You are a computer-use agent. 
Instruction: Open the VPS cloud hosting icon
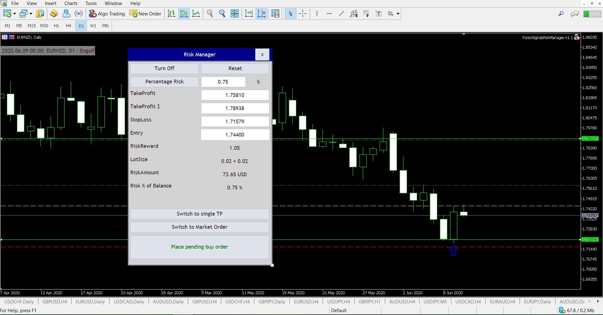(x=66, y=14)
